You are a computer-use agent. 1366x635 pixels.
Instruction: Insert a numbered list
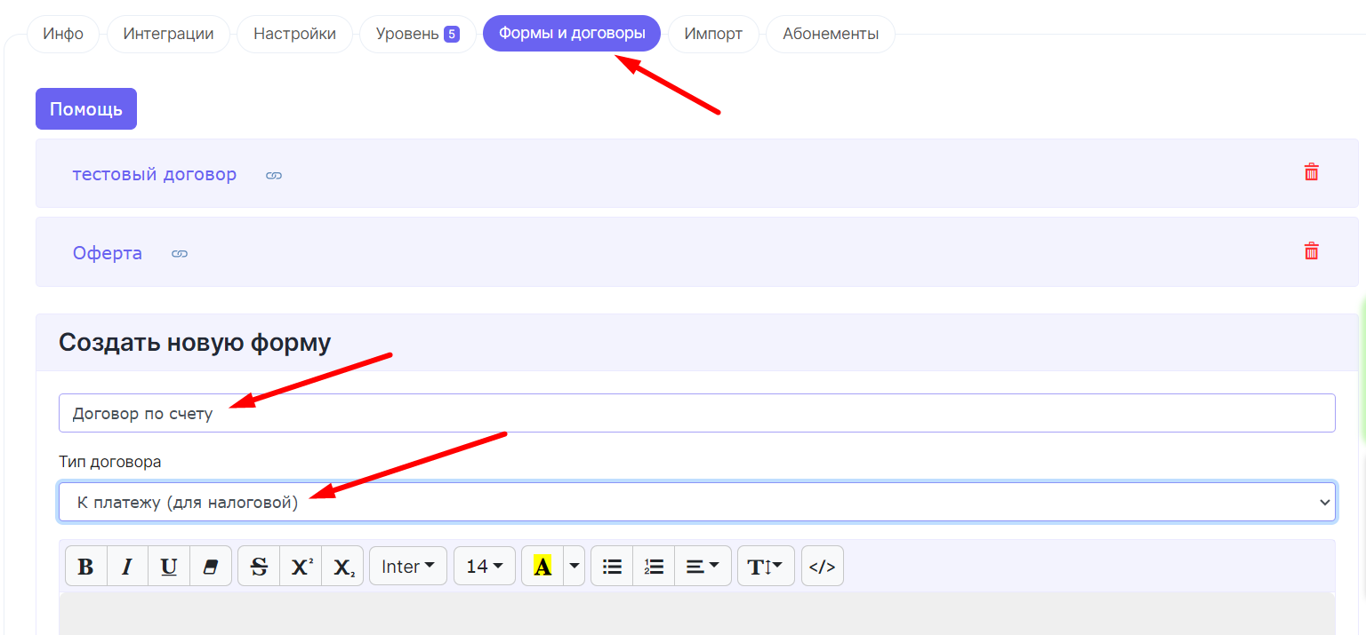tap(654, 566)
